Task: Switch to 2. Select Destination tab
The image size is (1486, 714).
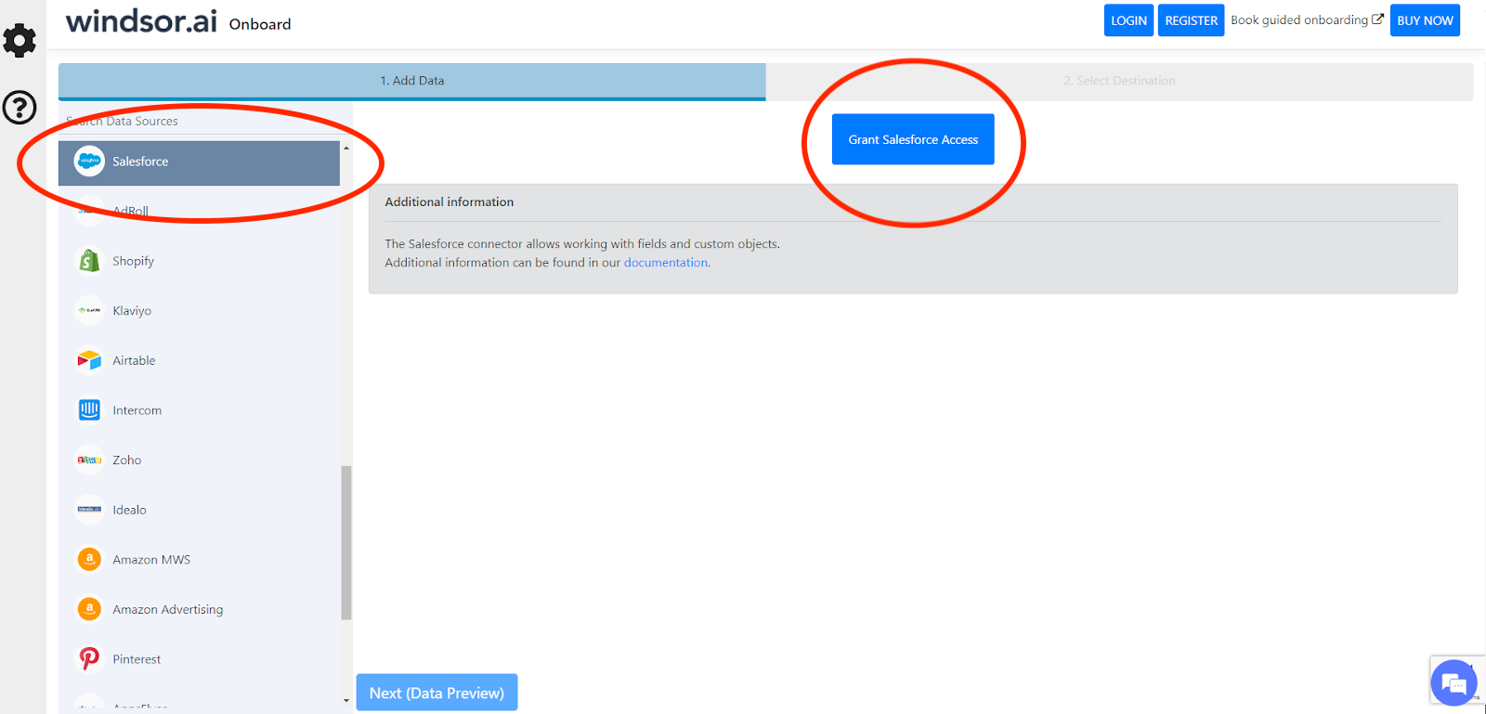Action: [1120, 81]
